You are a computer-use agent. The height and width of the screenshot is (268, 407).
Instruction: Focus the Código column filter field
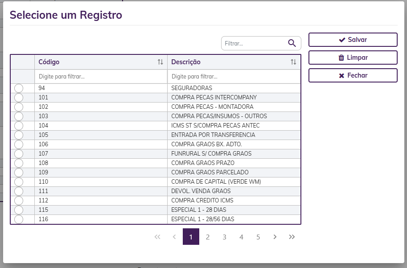pyautogui.click(x=101, y=76)
